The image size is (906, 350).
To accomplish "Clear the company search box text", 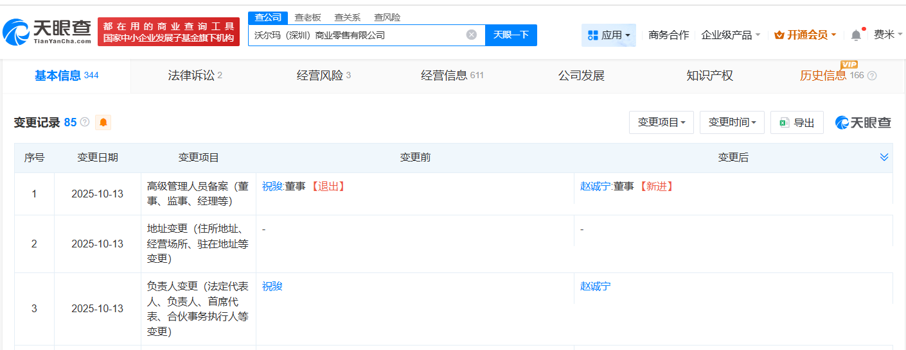I will pos(471,35).
